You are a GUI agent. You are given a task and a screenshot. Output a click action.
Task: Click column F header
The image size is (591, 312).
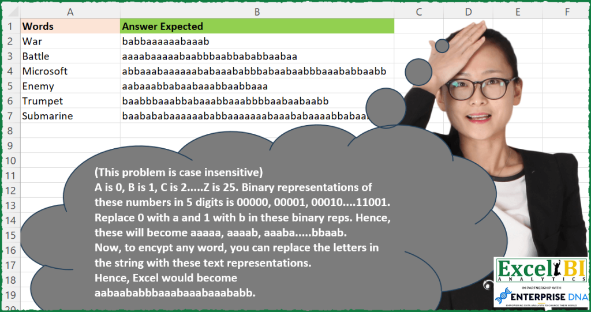[567, 12]
